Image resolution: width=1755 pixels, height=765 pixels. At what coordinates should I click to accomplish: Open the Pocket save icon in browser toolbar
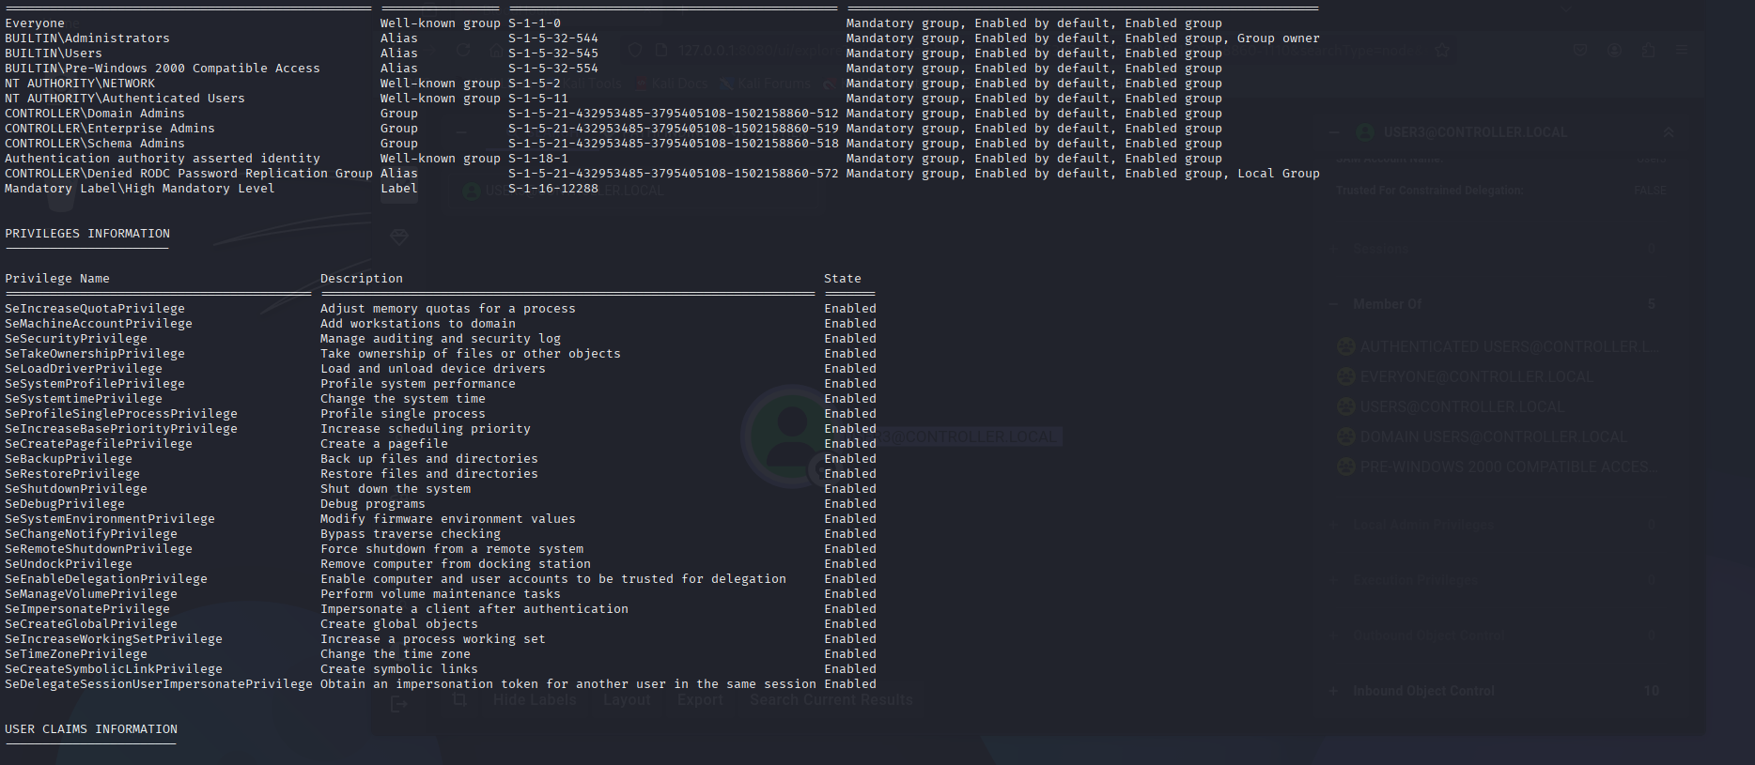pos(1581,50)
